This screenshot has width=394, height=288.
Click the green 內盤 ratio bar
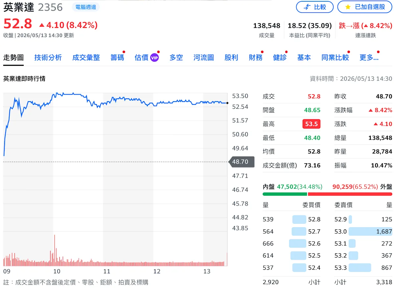click(x=285, y=194)
